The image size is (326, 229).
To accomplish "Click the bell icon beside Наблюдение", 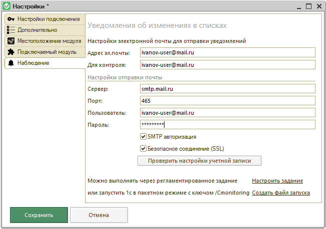I will 11,63.
